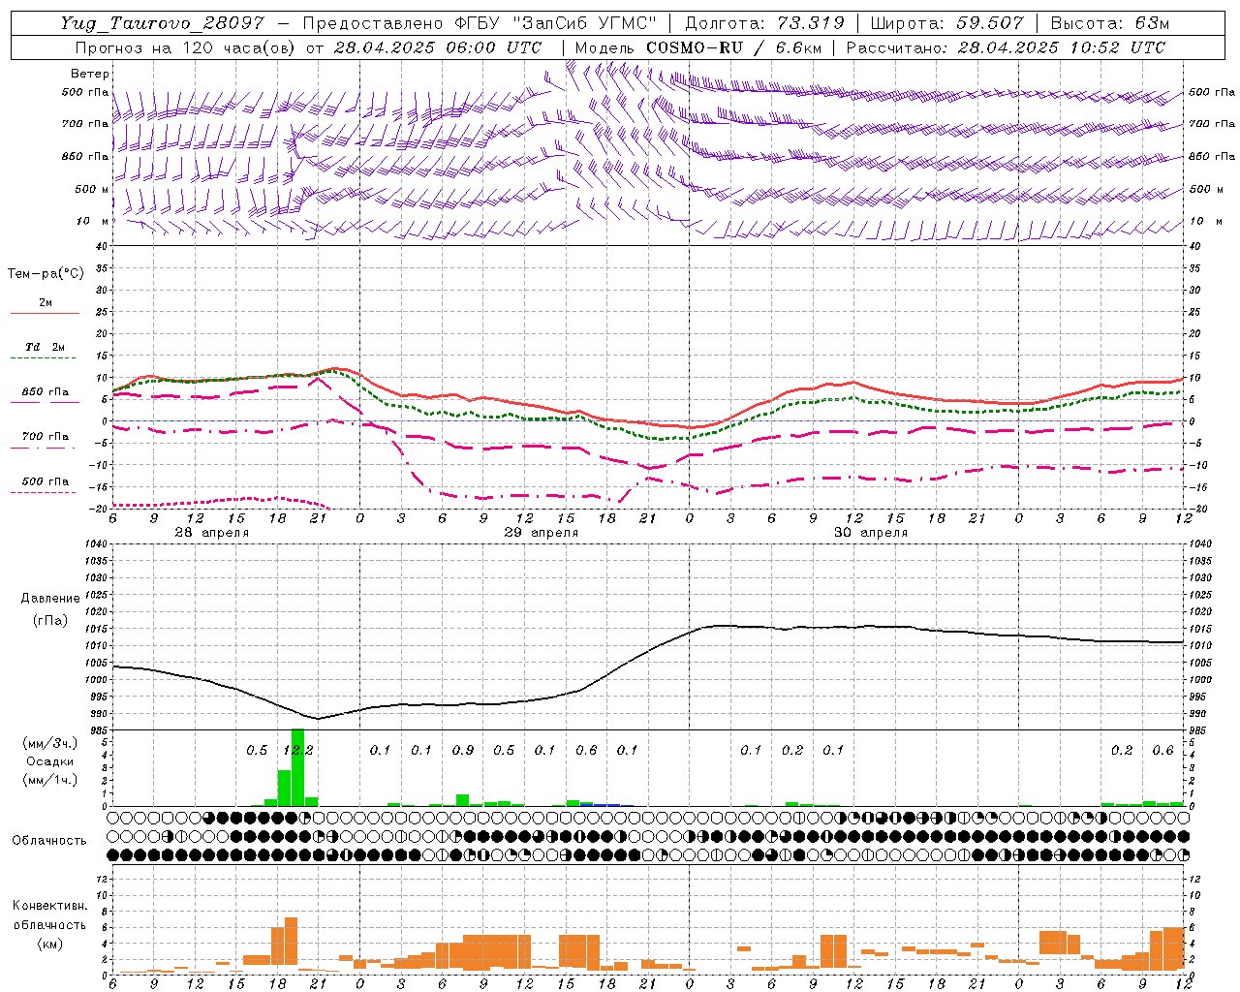Click the "29 апреля" date label
The height and width of the screenshot is (992, 1240).
point(541,533)
